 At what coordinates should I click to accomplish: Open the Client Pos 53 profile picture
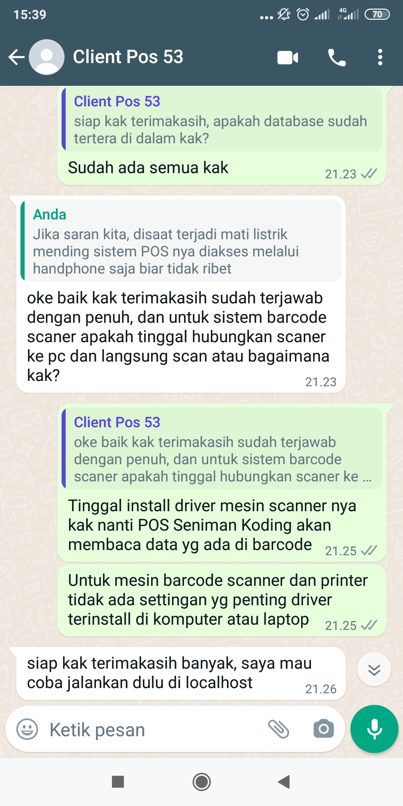pos(47,57)
